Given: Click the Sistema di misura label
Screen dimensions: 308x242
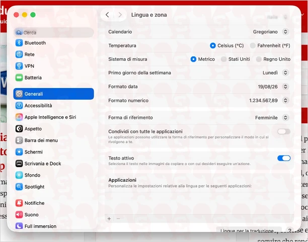Looking at the screenshot, I should [128, 59].
